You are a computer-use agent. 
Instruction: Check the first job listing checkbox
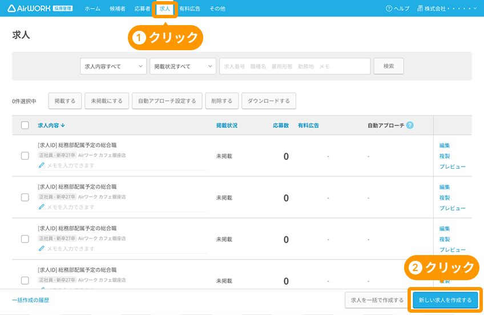tap(25, 156)
